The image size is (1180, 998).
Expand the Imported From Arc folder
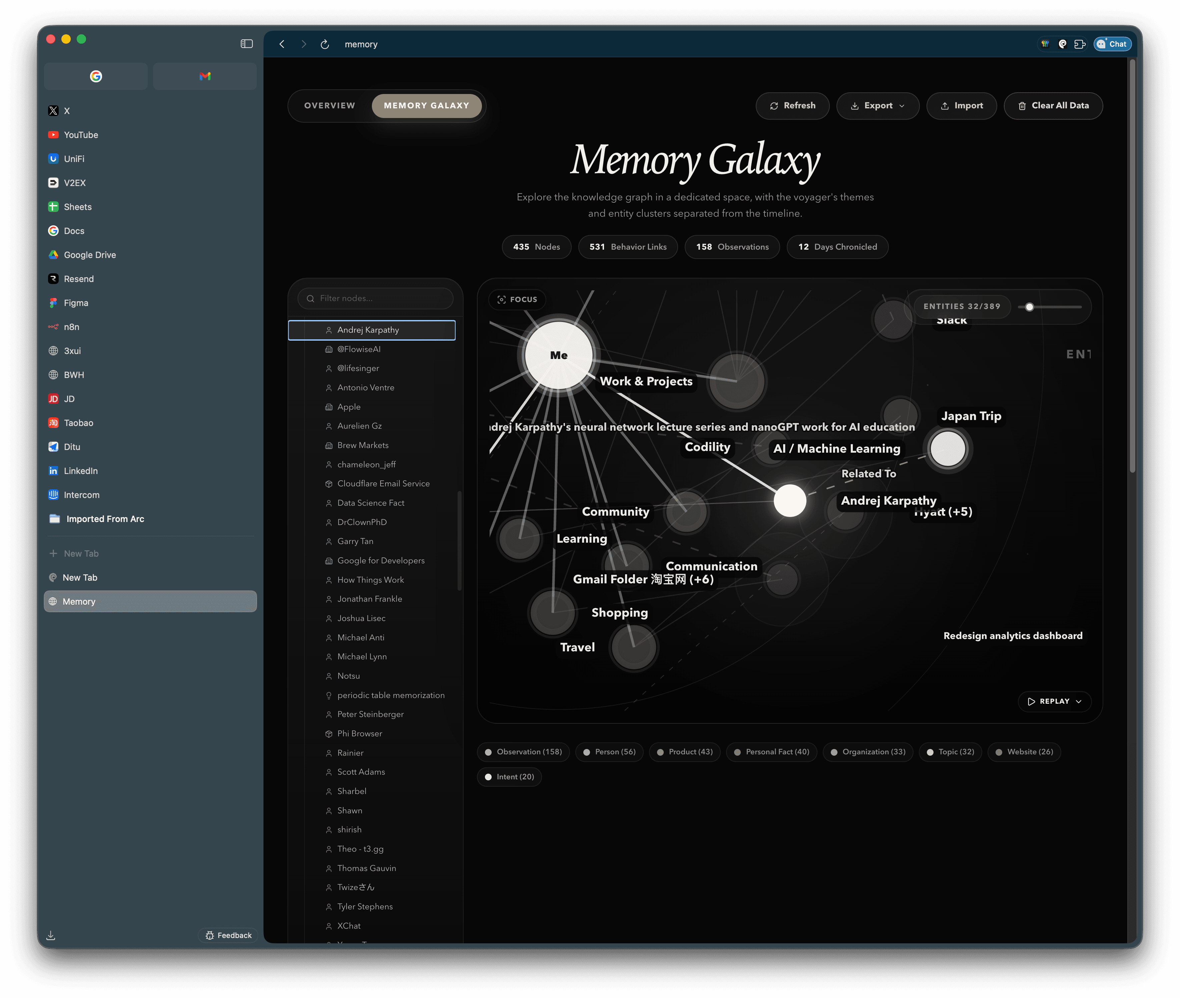(x=105, y=519)
